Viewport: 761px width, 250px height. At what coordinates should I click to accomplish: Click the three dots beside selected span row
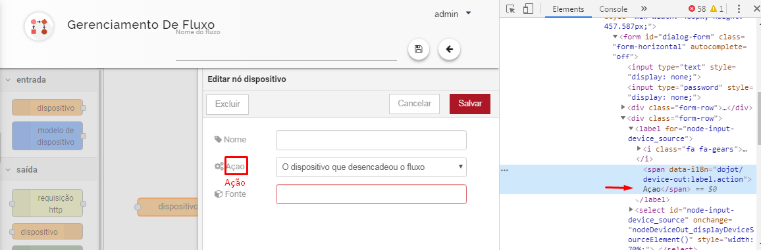[505, 170]
